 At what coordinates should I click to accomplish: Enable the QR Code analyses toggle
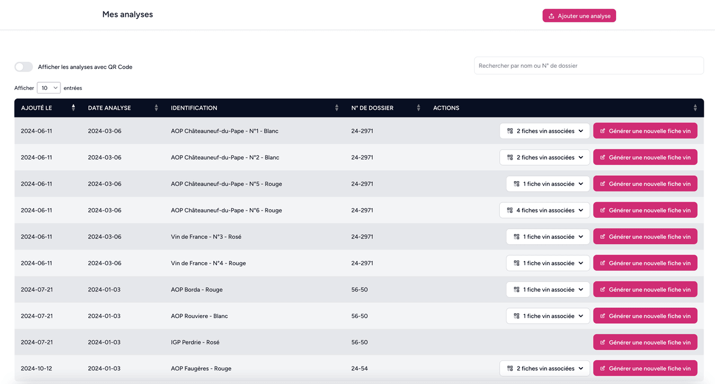[23, 67]
